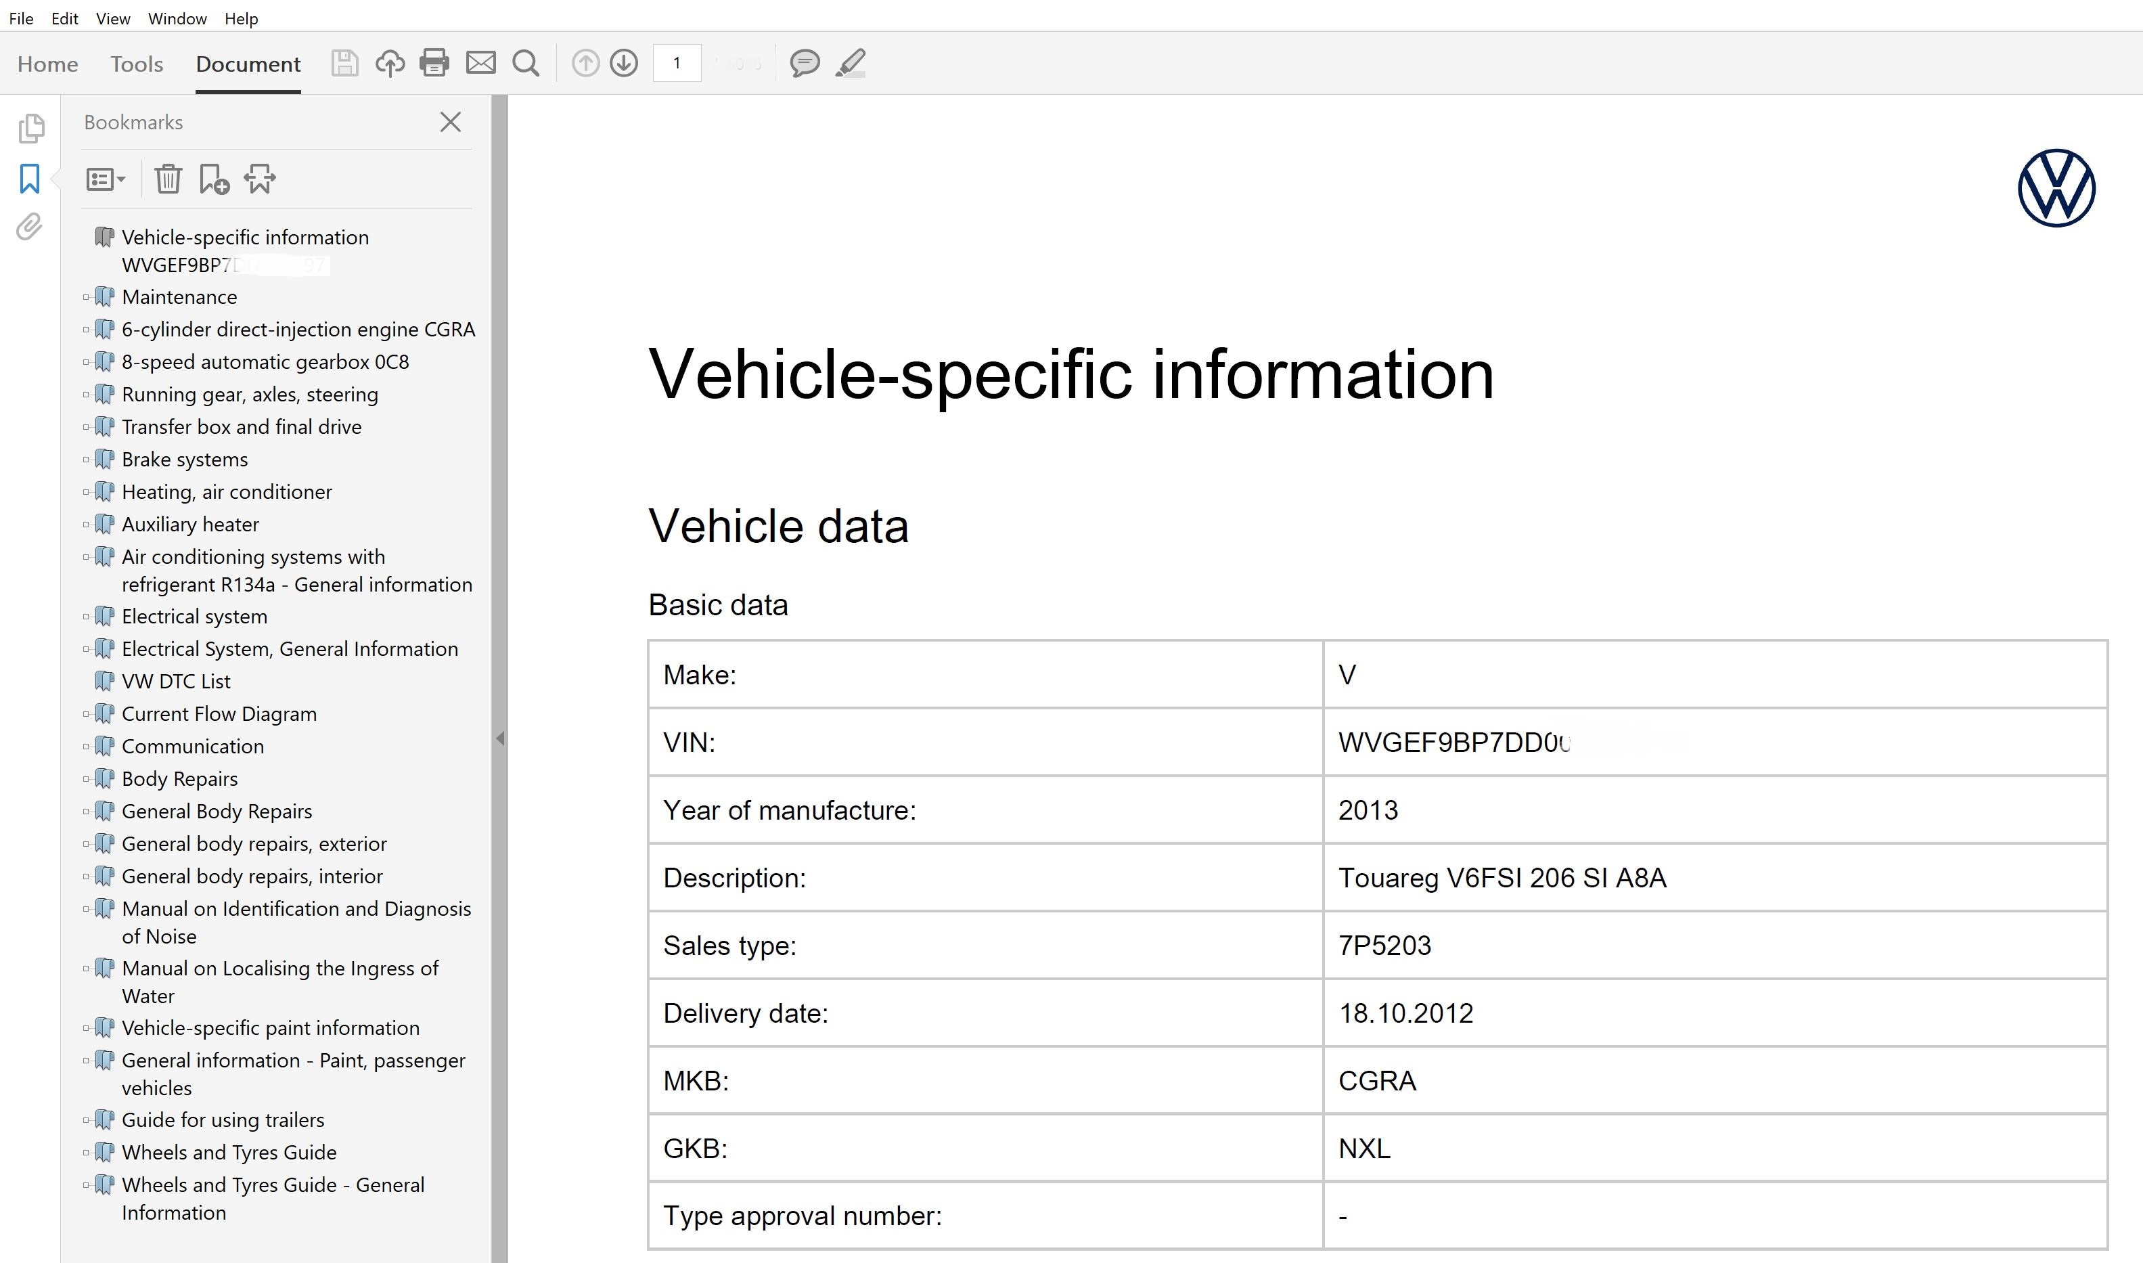Expand the Brake systems bookmark

86,460
